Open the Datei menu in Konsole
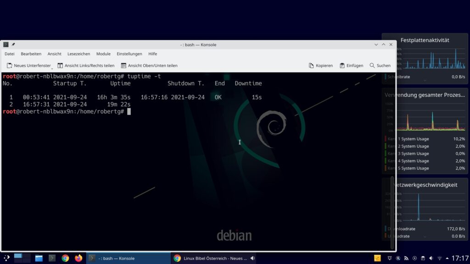 [9, 54]
